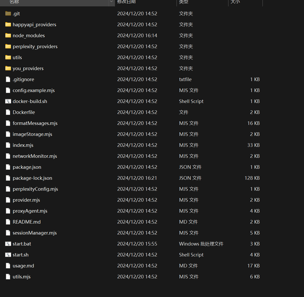
Task: Select config.example.mjs in the file list
Action: point(34,90)
